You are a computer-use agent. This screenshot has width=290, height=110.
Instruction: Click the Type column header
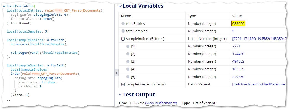[192, 16]
